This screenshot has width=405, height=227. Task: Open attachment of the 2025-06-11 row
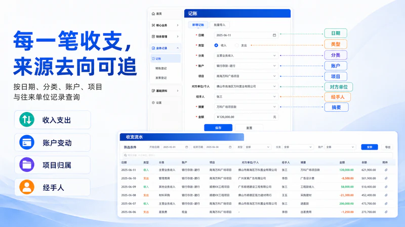point(386,170)
